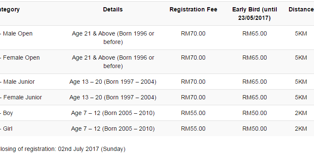Click 5KM distance in Male Junior row

tap(301, 82)
